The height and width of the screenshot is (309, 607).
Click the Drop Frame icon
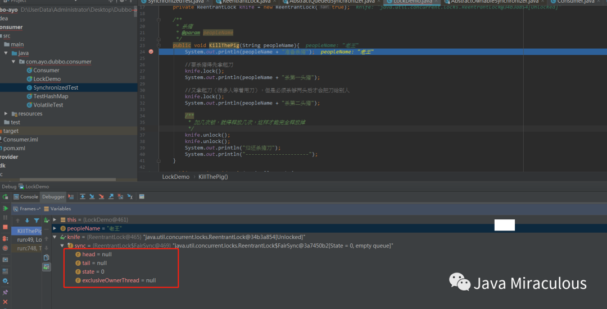[120, 197]
